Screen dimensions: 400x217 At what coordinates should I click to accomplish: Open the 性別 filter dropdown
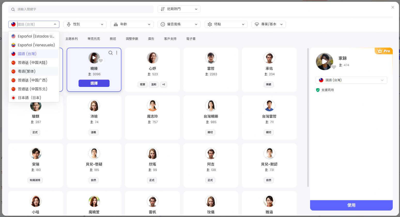pyautogui.click(x=85, y=24)
